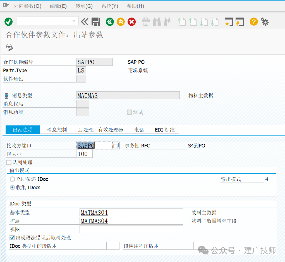
Task: Click the Previous Page icon
Action: click(193, 22)
